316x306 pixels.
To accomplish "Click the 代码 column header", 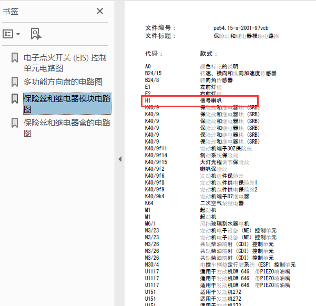I will (x=154, y=54).
